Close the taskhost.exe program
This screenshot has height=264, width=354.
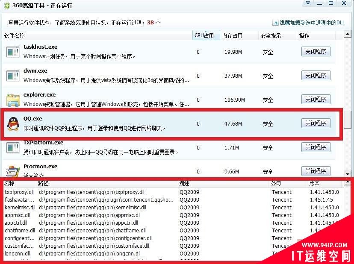[x=316, y=51]
